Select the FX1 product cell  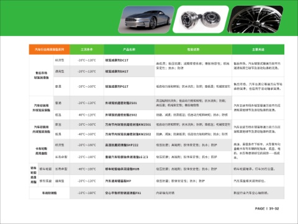(129, 193)
